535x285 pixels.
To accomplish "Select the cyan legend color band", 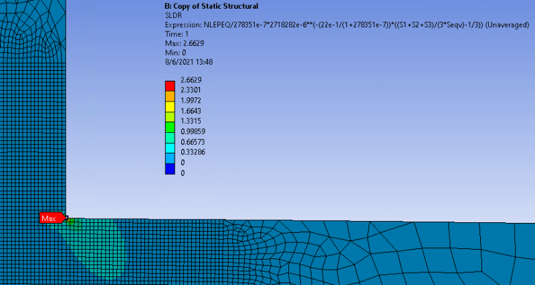I will click(170, 148).
